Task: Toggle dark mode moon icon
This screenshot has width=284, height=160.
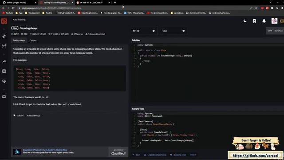Action: [x=245, y=21]
